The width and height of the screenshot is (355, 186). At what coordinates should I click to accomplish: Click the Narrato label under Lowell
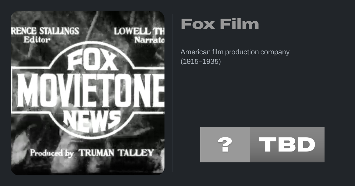pyautogui.click(x=149, y=40)
